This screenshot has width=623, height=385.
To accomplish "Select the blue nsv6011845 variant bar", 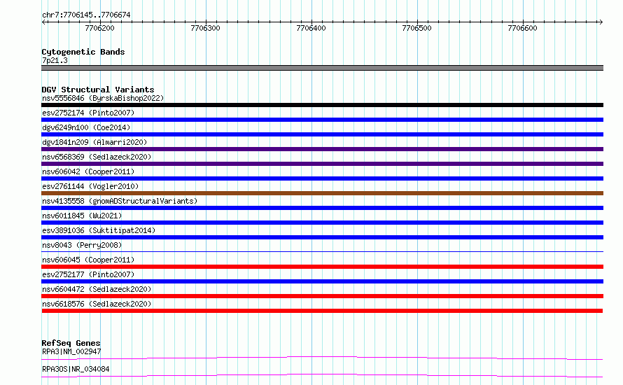I will tap(322, 223).
